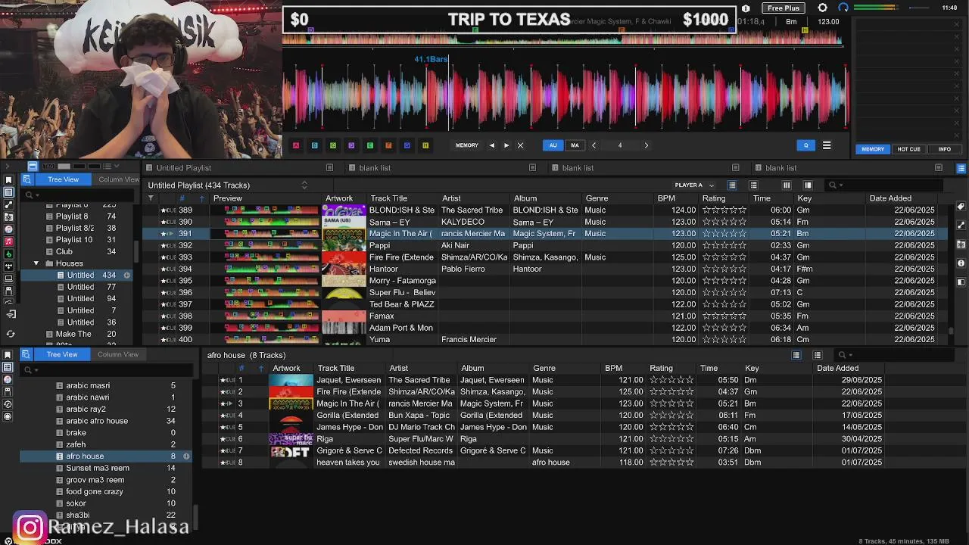Open the track filter funnel icon
The image size is (969, 545).
(151, 198)
